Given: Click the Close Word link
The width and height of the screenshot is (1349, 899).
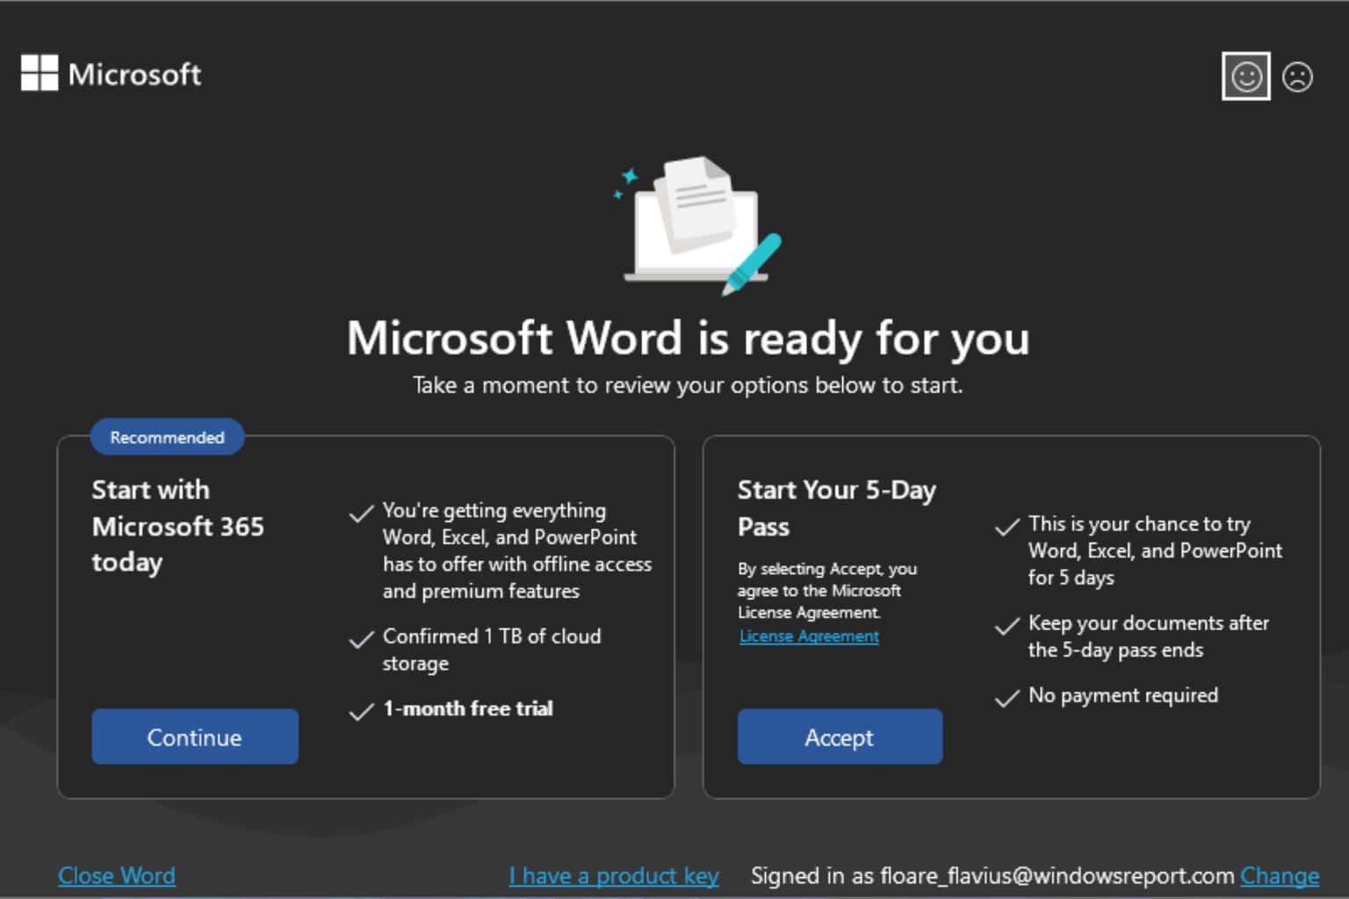Looking at the screenshot, I should (117, 875).
